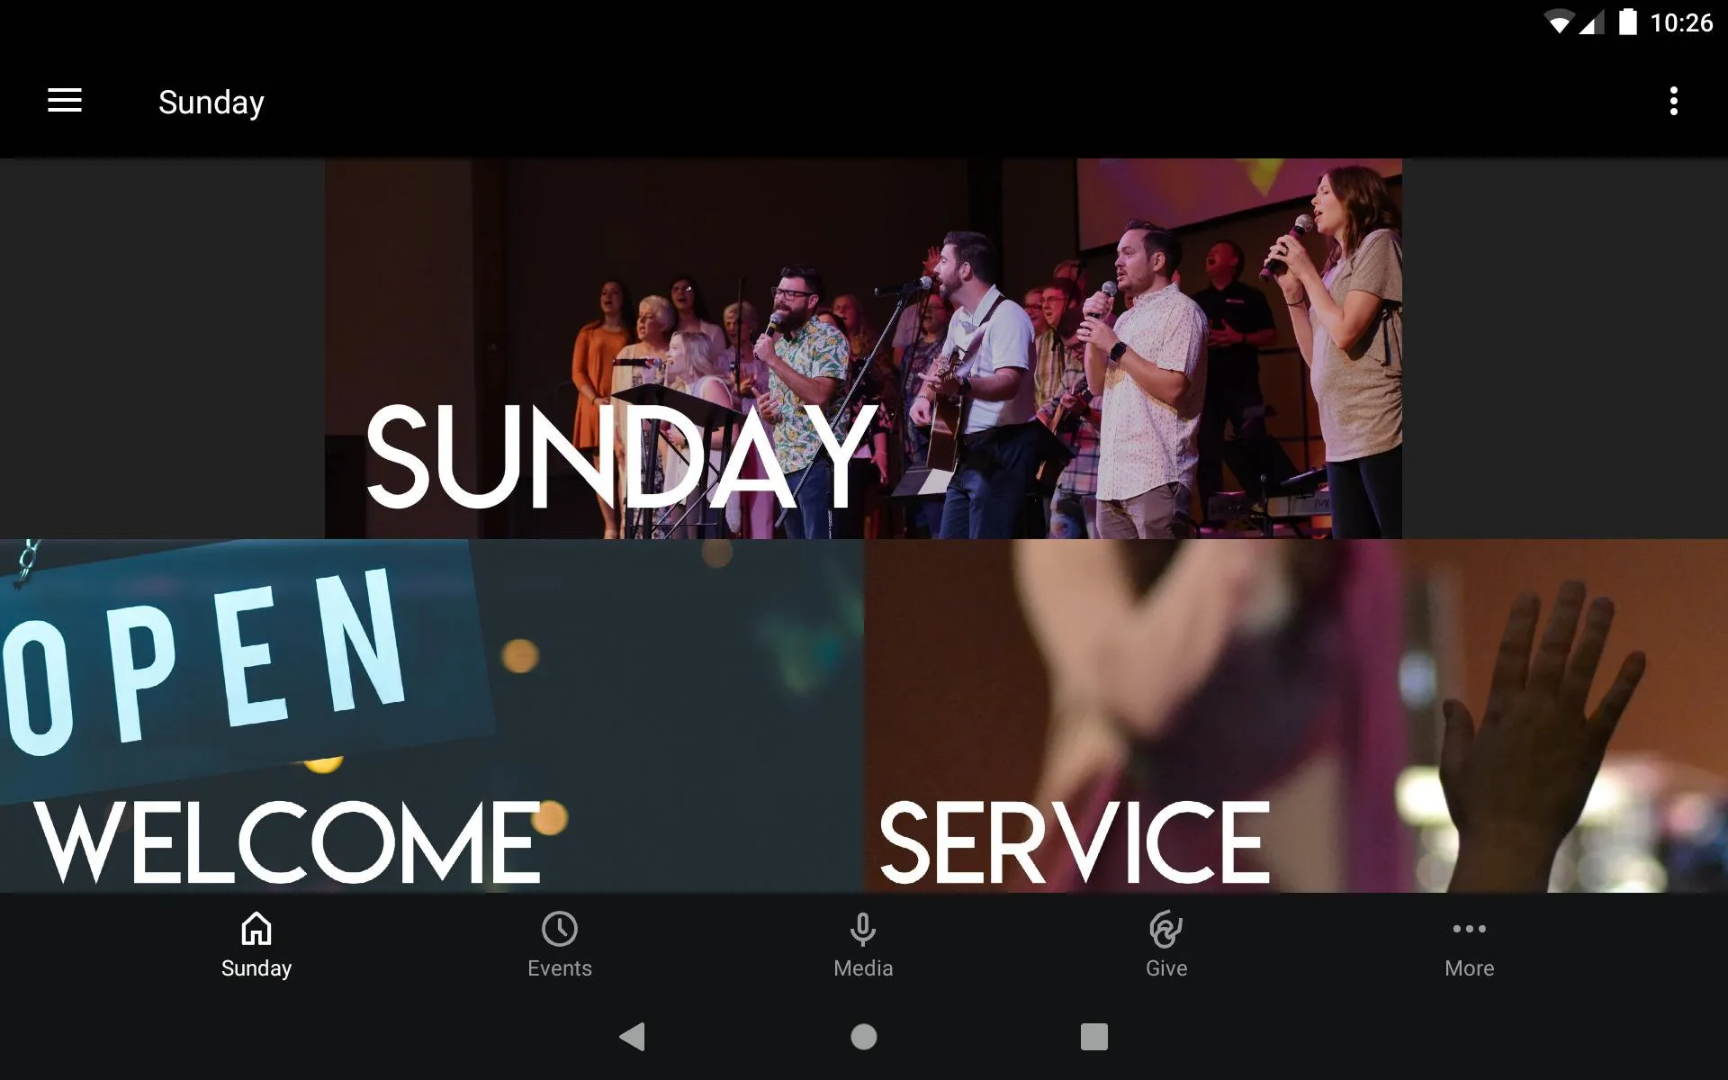Expand the More menu options
Image resolution: width=1728 pixels, height=1080 pixels.
click(1469, 944)
